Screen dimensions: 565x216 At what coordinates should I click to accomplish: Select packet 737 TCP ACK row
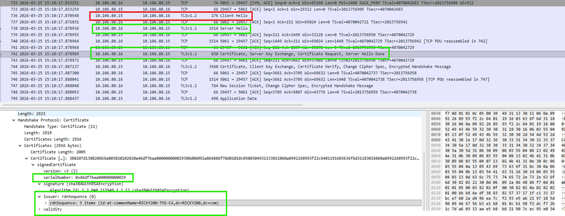point(283,22)
